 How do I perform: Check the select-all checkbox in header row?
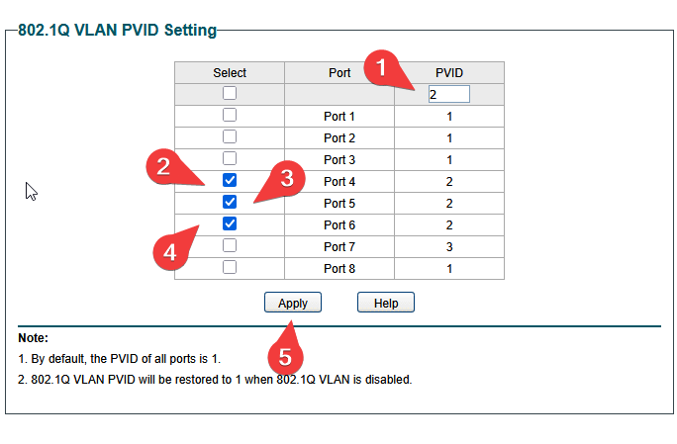click(230, 93)
